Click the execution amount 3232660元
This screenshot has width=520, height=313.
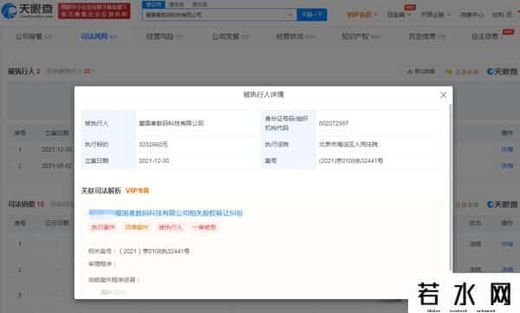153,145
